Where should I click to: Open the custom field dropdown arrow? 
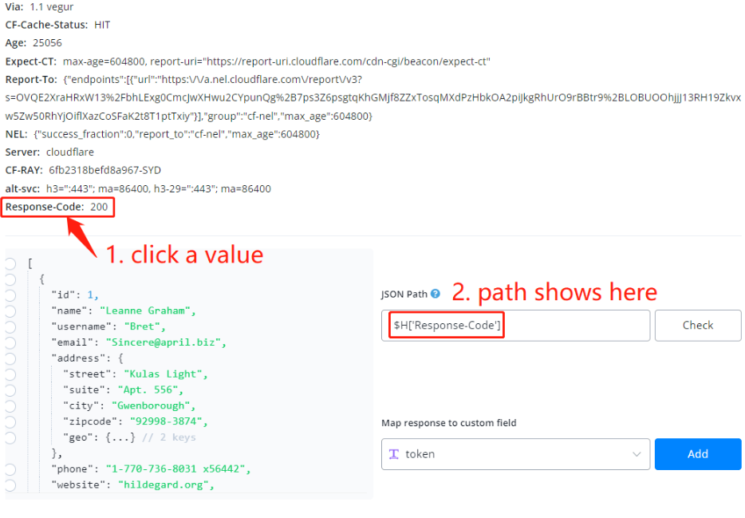[637, 454]
